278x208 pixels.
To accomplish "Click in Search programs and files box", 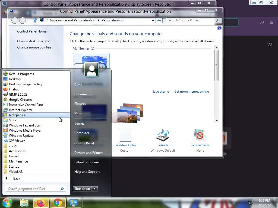I will point(36,189).
